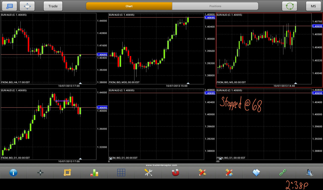Image resolution: width=323 pixels, height=190 pixels.
Task: Select the EUR/AUD M5 chart panel
Action: (264, 49)
